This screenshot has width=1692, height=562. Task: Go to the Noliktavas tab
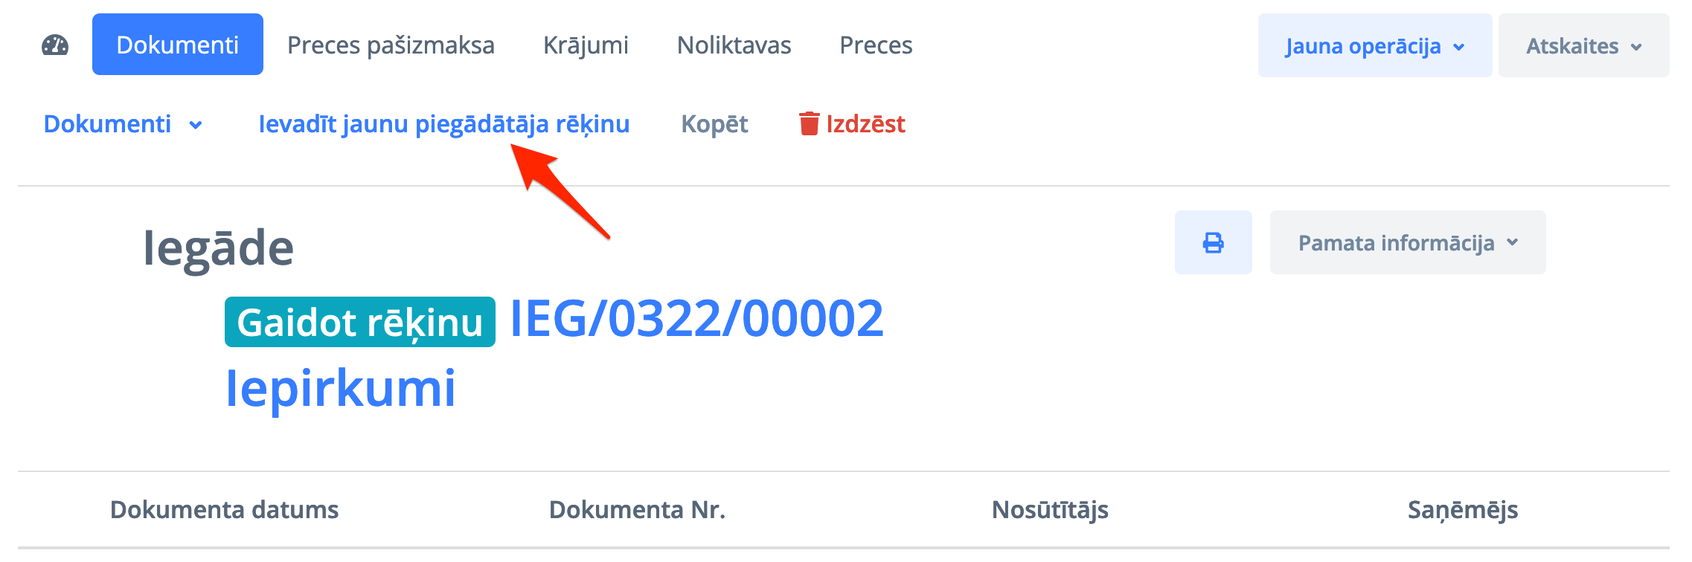click(x=734, y=45)
